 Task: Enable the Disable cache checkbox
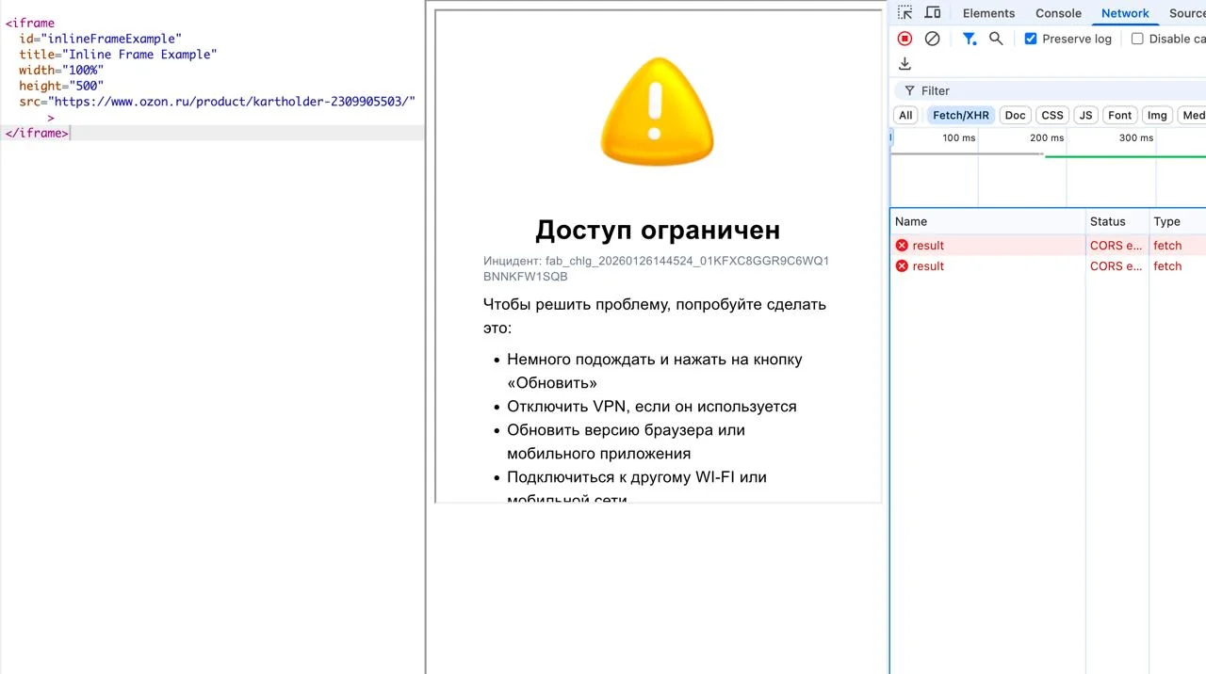click(x=1137, y=39)
